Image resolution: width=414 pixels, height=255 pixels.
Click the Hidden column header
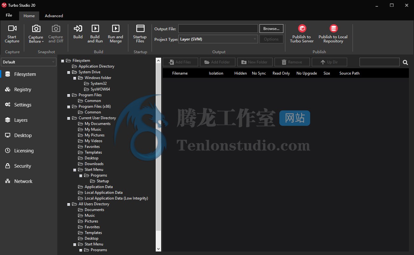coord(240,73)
